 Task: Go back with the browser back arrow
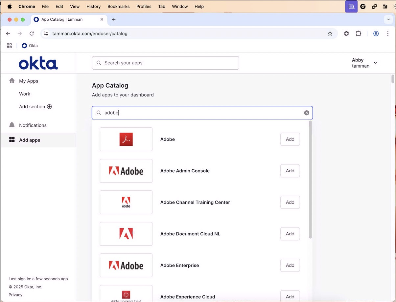point(8,33)
